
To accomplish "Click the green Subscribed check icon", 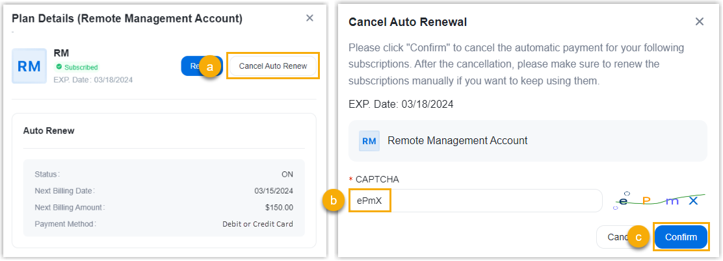I will [59, 67].
